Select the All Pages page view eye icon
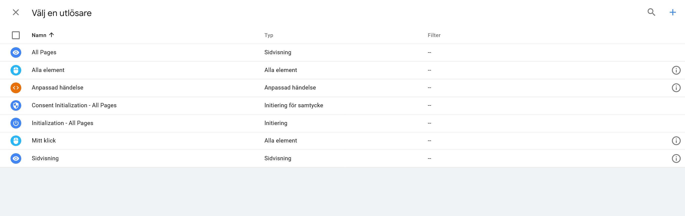 (16, 52)
